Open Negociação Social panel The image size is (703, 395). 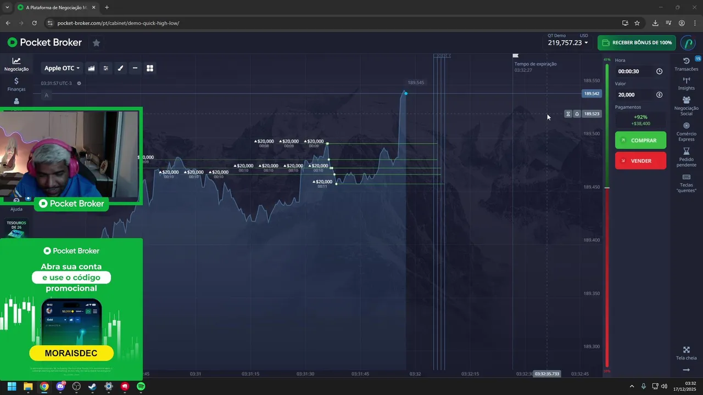[687, 106]
